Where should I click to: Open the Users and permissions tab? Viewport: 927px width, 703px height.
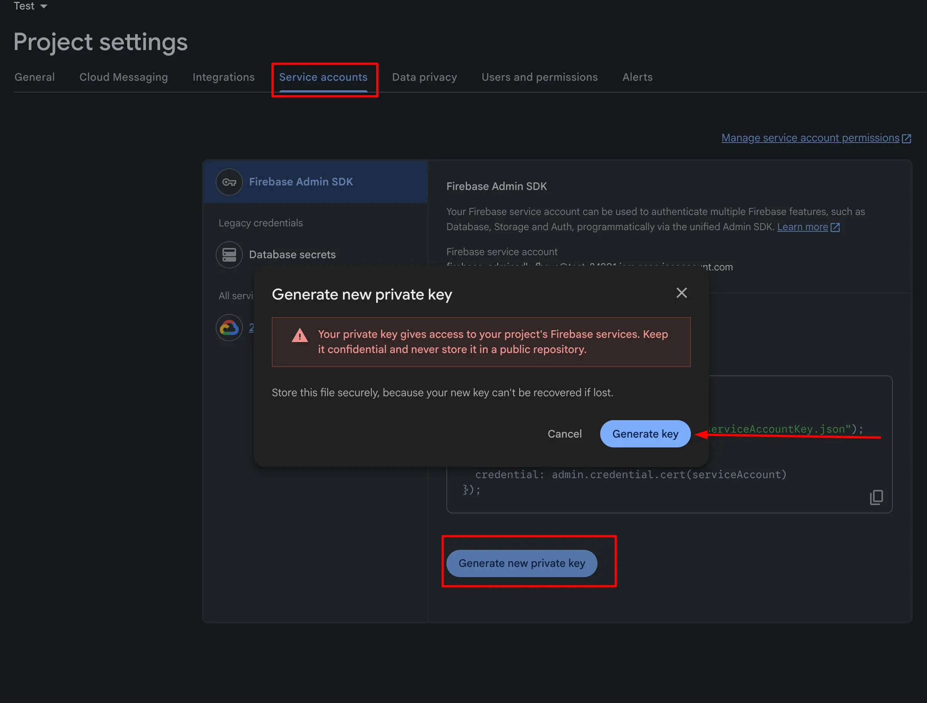click(540, 77)
